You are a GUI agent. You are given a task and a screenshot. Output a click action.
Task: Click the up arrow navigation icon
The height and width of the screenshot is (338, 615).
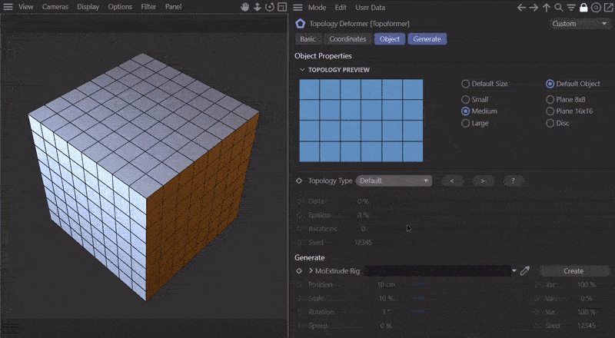pos(547,7)
